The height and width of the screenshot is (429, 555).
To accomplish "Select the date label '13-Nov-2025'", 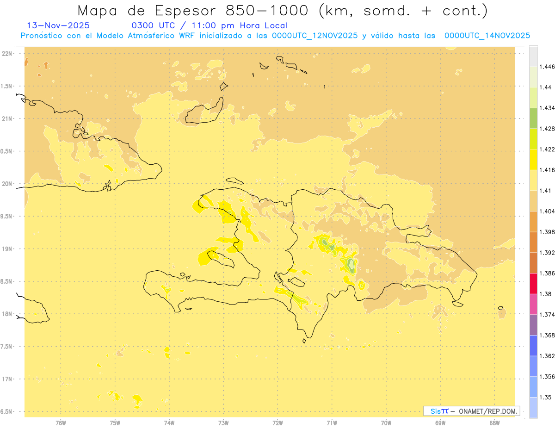I will tap(59, 25).
